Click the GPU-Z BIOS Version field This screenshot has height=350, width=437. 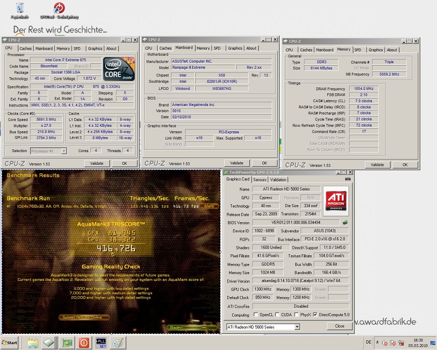[296, 223]
